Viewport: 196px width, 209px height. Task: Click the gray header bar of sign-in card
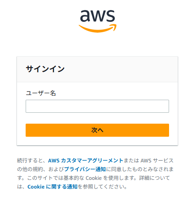click(x=97, y=69)
